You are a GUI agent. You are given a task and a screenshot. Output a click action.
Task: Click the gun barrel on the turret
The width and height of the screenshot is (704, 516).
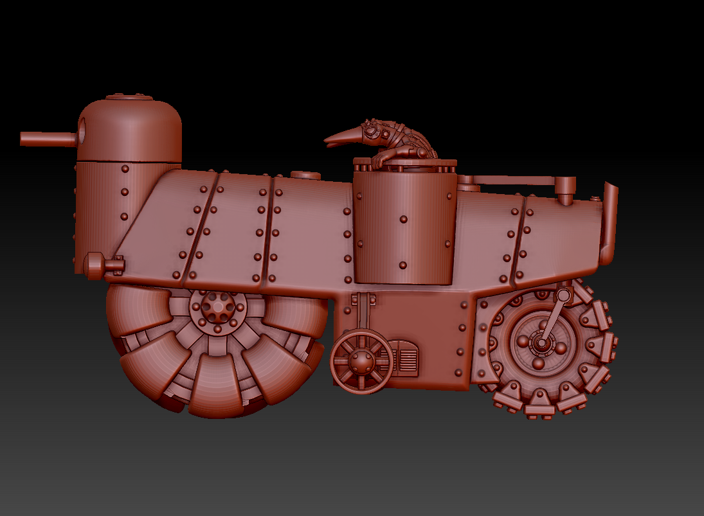(x=46, y=139)
